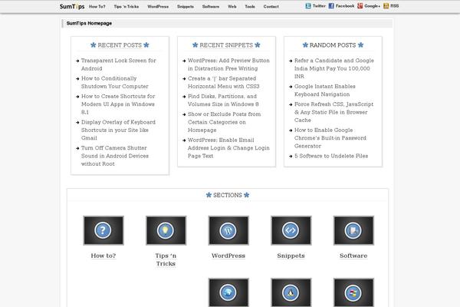Click the Twitter bird icon
This screenshot has height=307, width=460.
click(x=308, y=6)
